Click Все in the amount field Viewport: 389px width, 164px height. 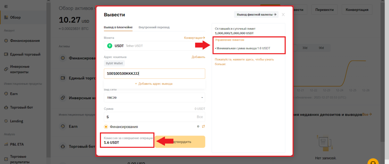(x=200, y=117)
